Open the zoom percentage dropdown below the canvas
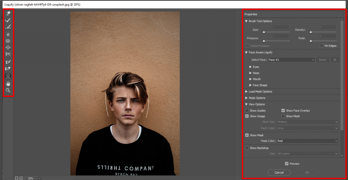 40,178
